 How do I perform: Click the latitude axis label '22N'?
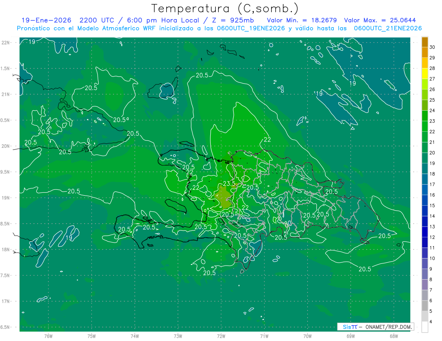click(x=6, y=43)
